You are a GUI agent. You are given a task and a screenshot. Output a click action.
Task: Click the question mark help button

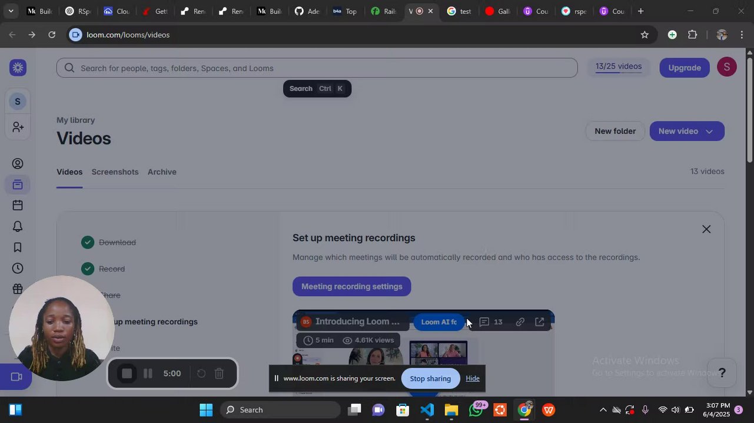pos(722,372)
